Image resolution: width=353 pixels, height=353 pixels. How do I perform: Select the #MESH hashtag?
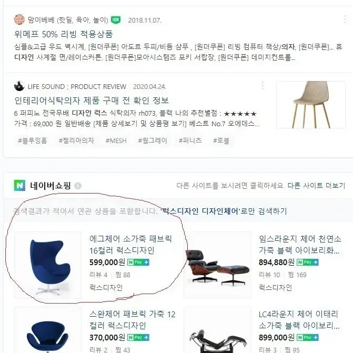116,140
